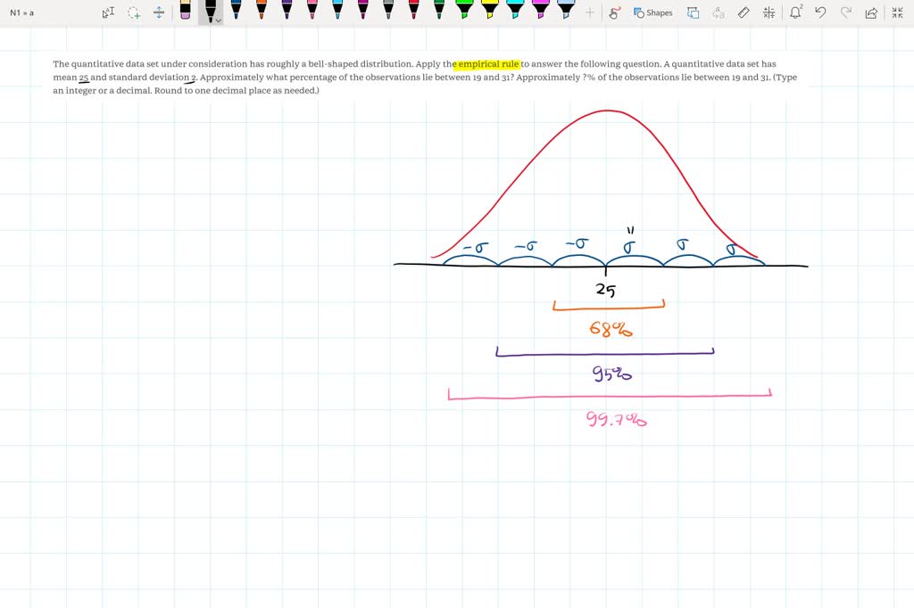
Task: Pick the purple pen
Action: tap(287, 10)
